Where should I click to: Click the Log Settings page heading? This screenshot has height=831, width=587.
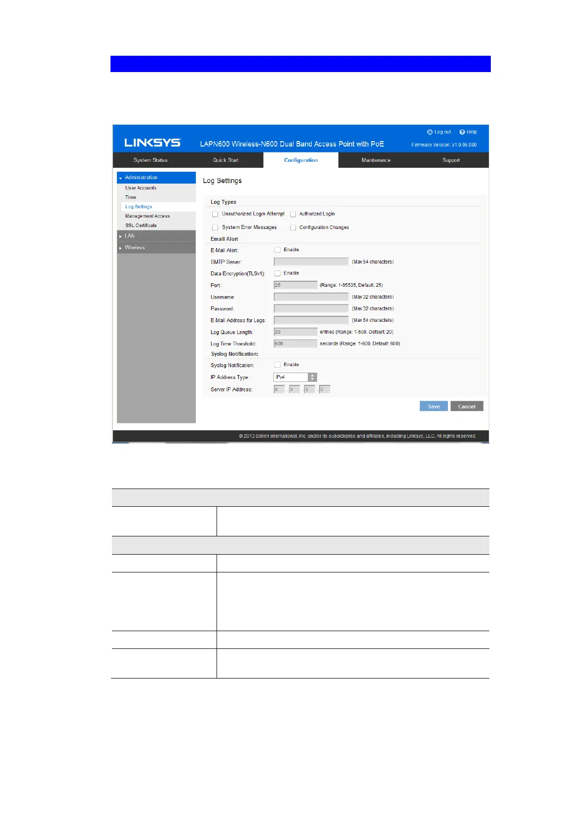tap(222, 181)
